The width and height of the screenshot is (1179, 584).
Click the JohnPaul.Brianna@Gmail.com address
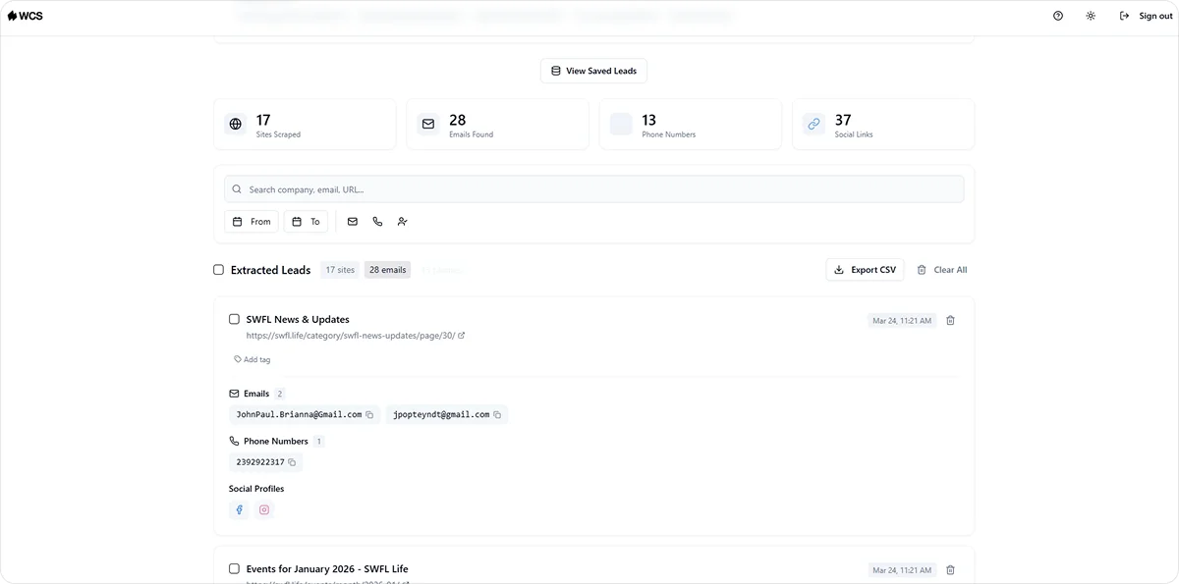(299, 415)
